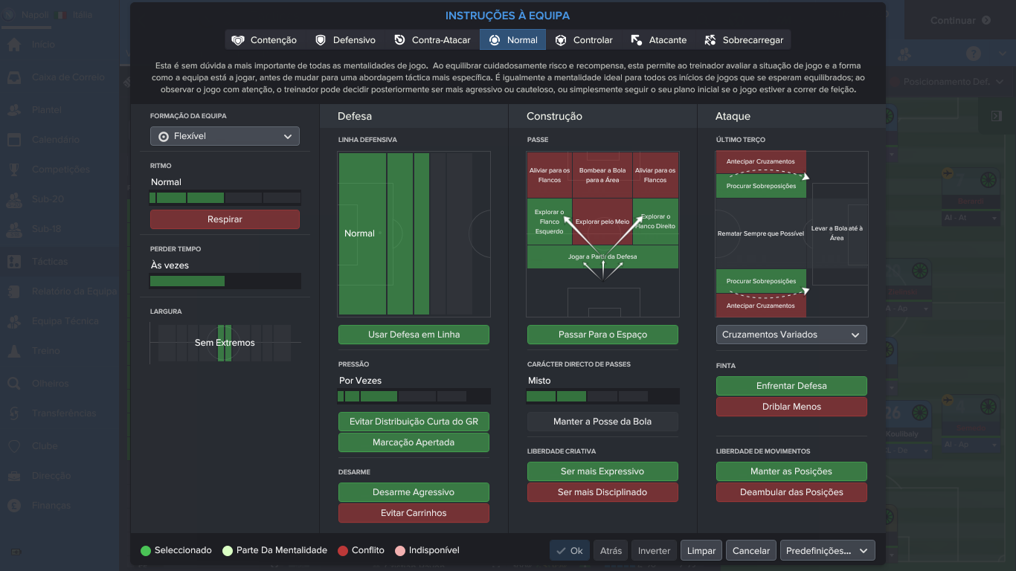
Task: Select the Contenção mentality shield icon
Action: [238, 40]
